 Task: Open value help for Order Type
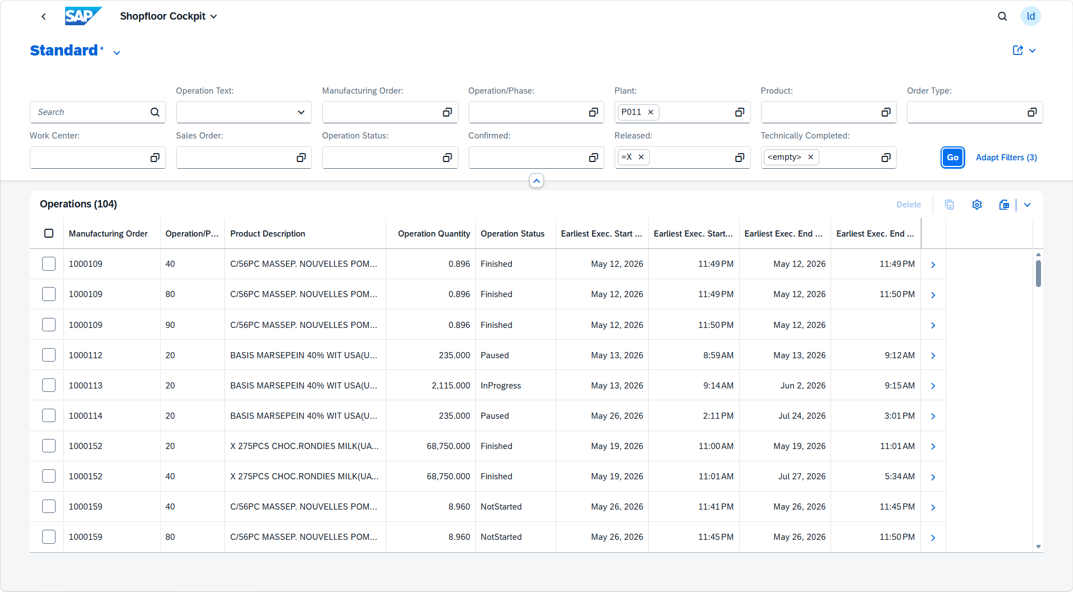click(x=1032, y=112)
